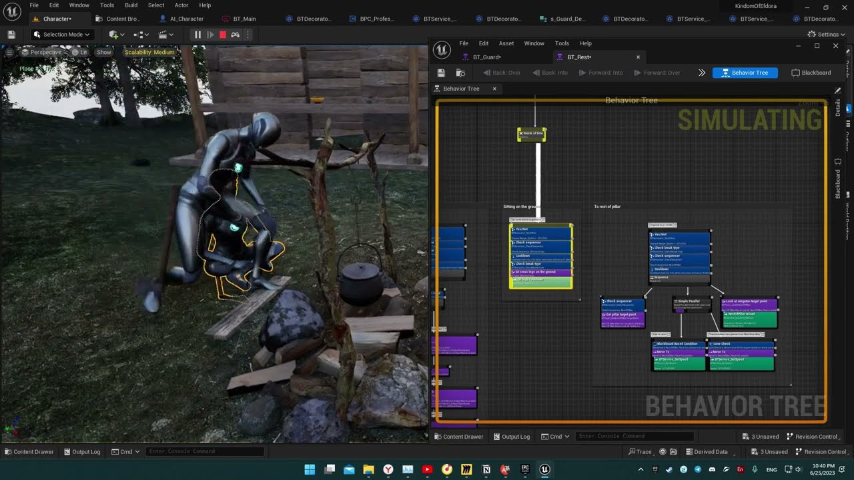854x480 pixels.
Task: Open Output Log in behavior tree editor
Action: tap(511, 437)
